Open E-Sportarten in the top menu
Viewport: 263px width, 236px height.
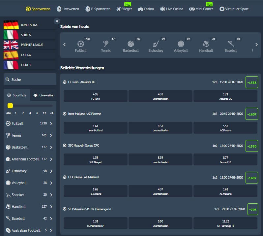click(x=98, y=9)
